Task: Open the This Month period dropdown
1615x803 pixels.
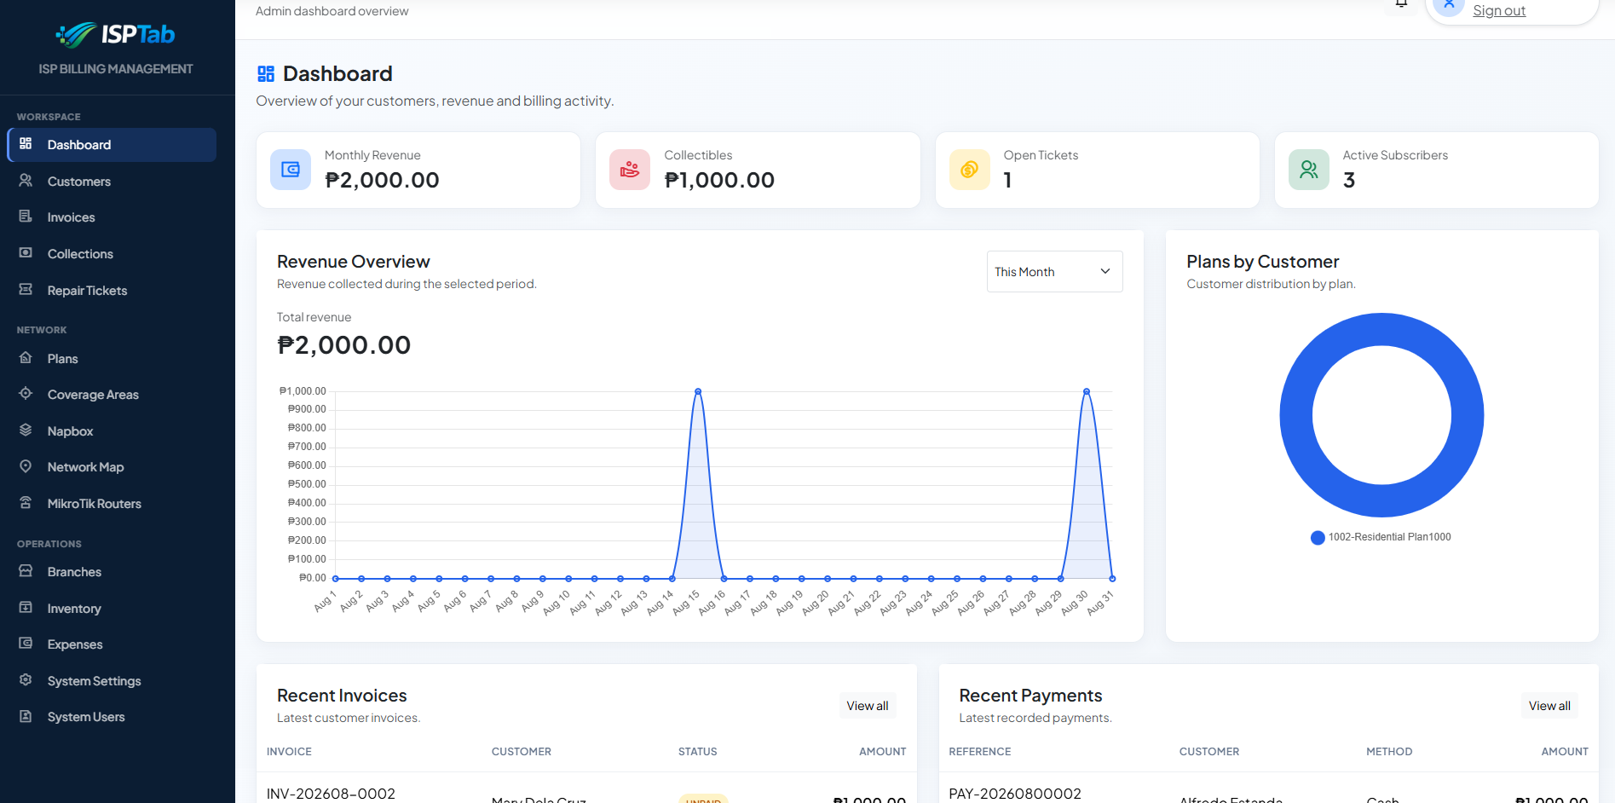Action: 1054,271
